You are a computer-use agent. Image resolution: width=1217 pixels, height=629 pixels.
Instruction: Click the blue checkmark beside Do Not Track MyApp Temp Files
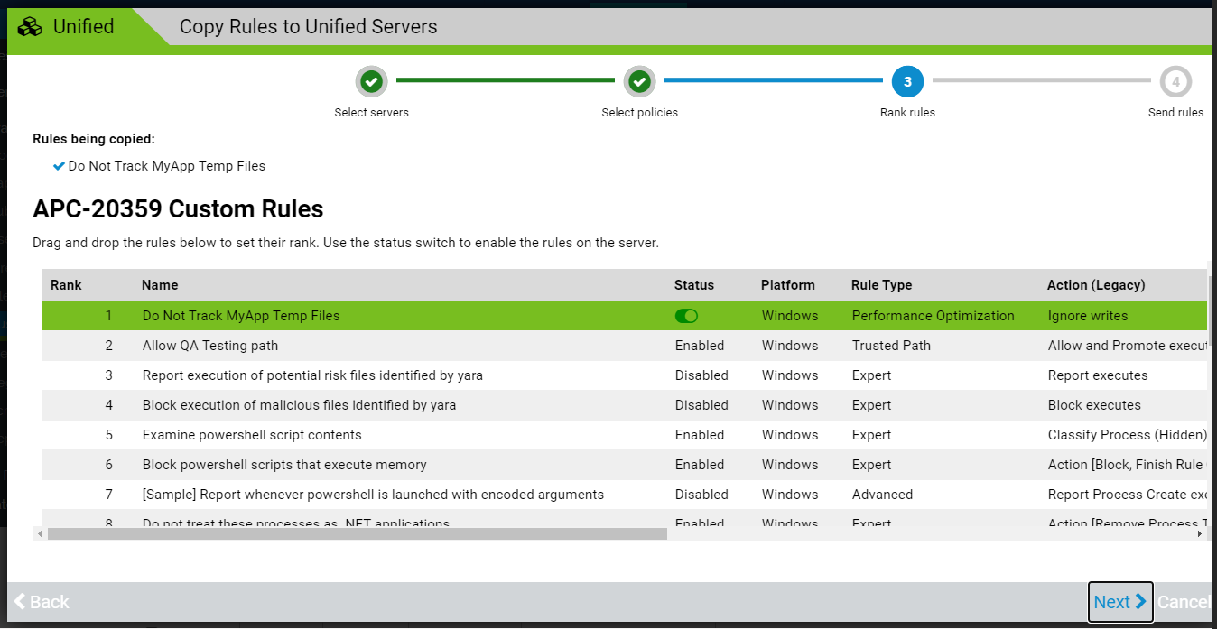tap(58, 165)
